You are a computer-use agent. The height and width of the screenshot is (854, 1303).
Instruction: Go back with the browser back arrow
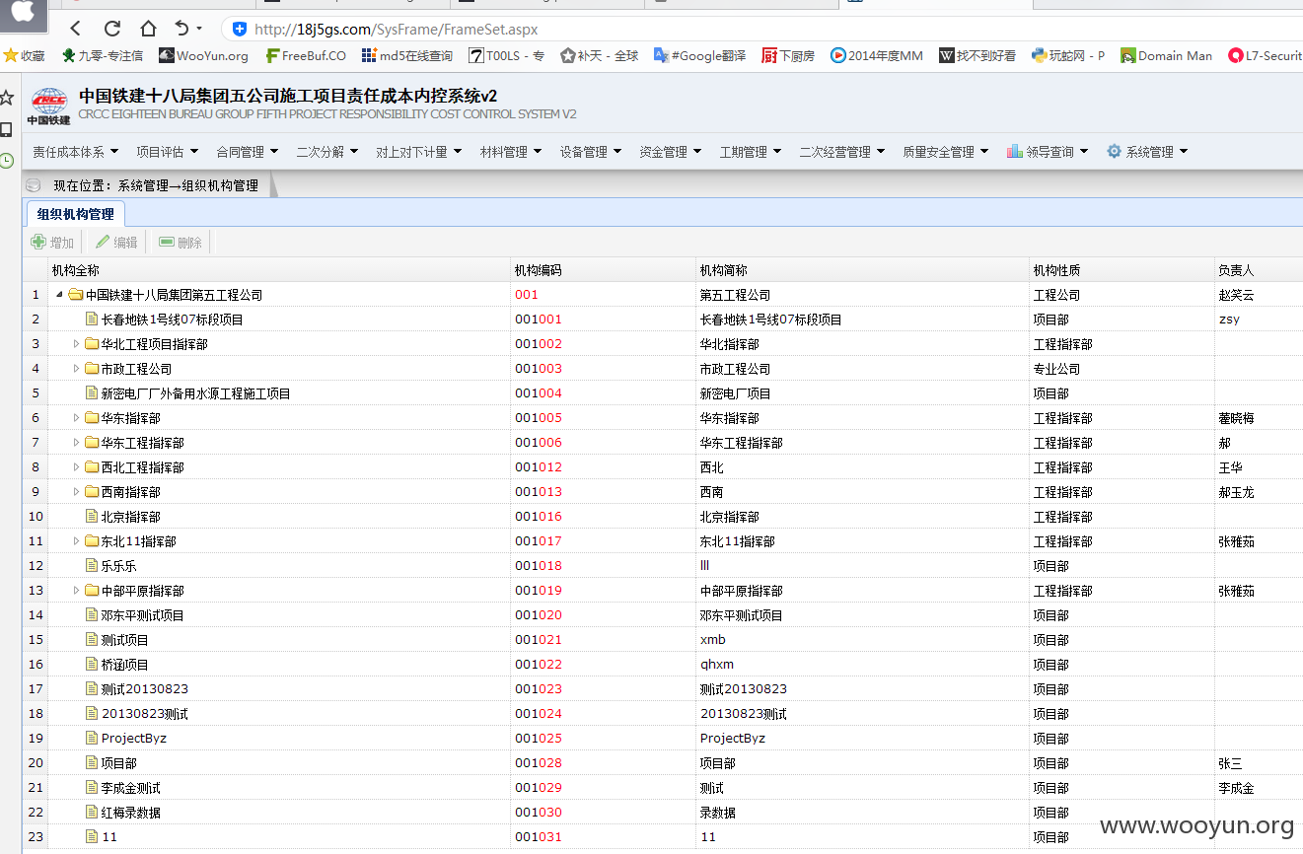[76, 29]
